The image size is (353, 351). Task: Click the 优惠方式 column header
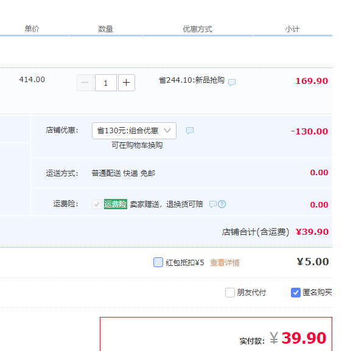[197, 29]
